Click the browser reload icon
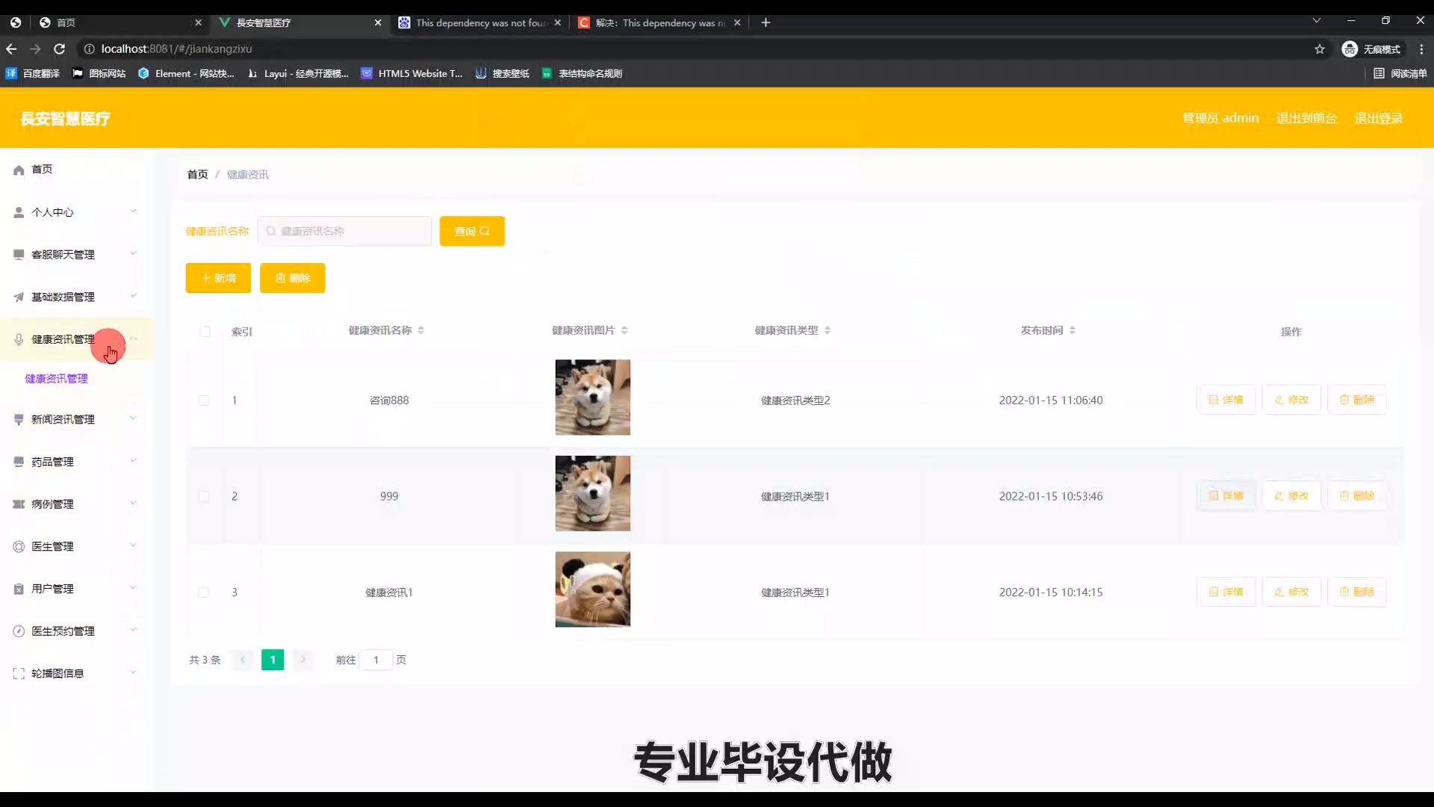The image size is (1434, 807). pos(60,49)
